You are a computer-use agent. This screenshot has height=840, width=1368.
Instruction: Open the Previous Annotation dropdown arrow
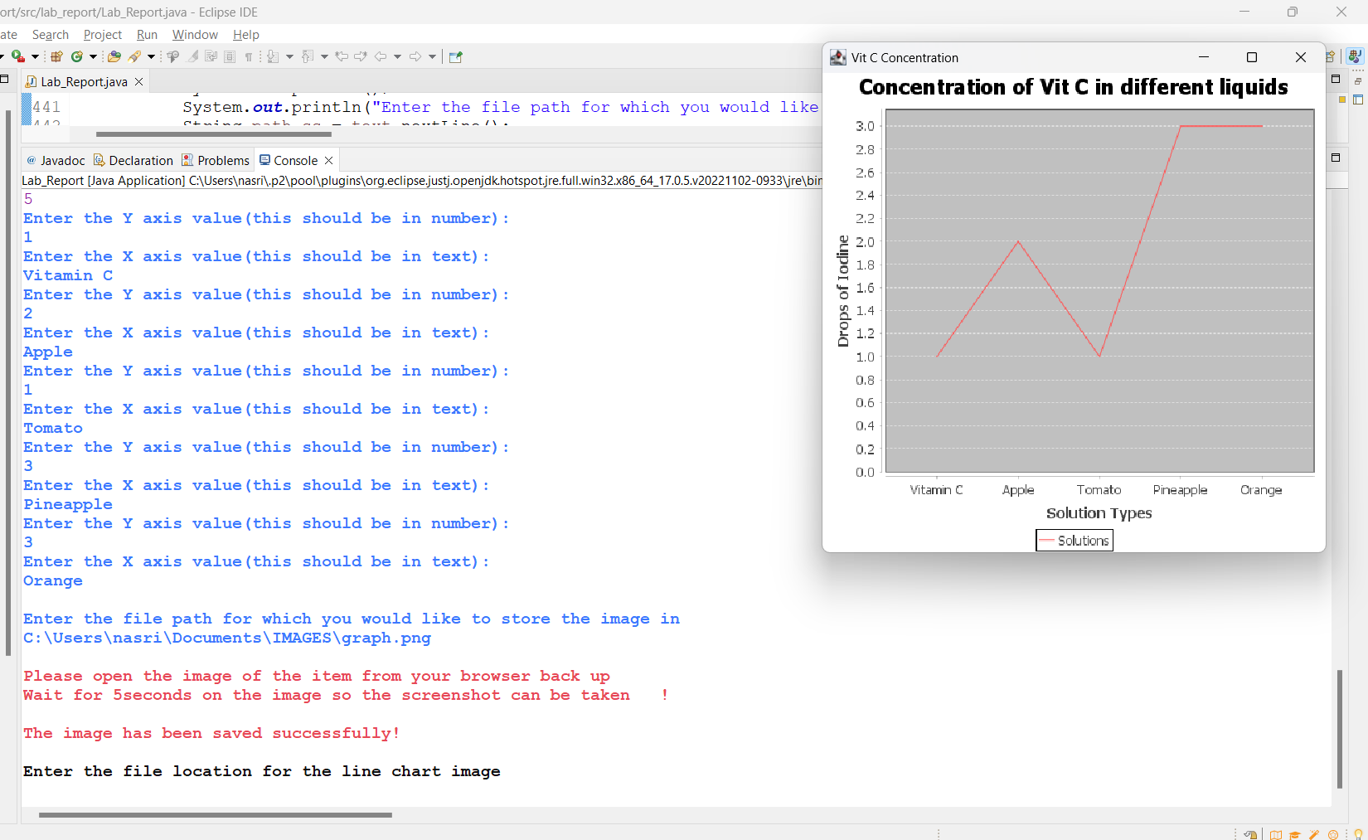[x=324, y=56]
